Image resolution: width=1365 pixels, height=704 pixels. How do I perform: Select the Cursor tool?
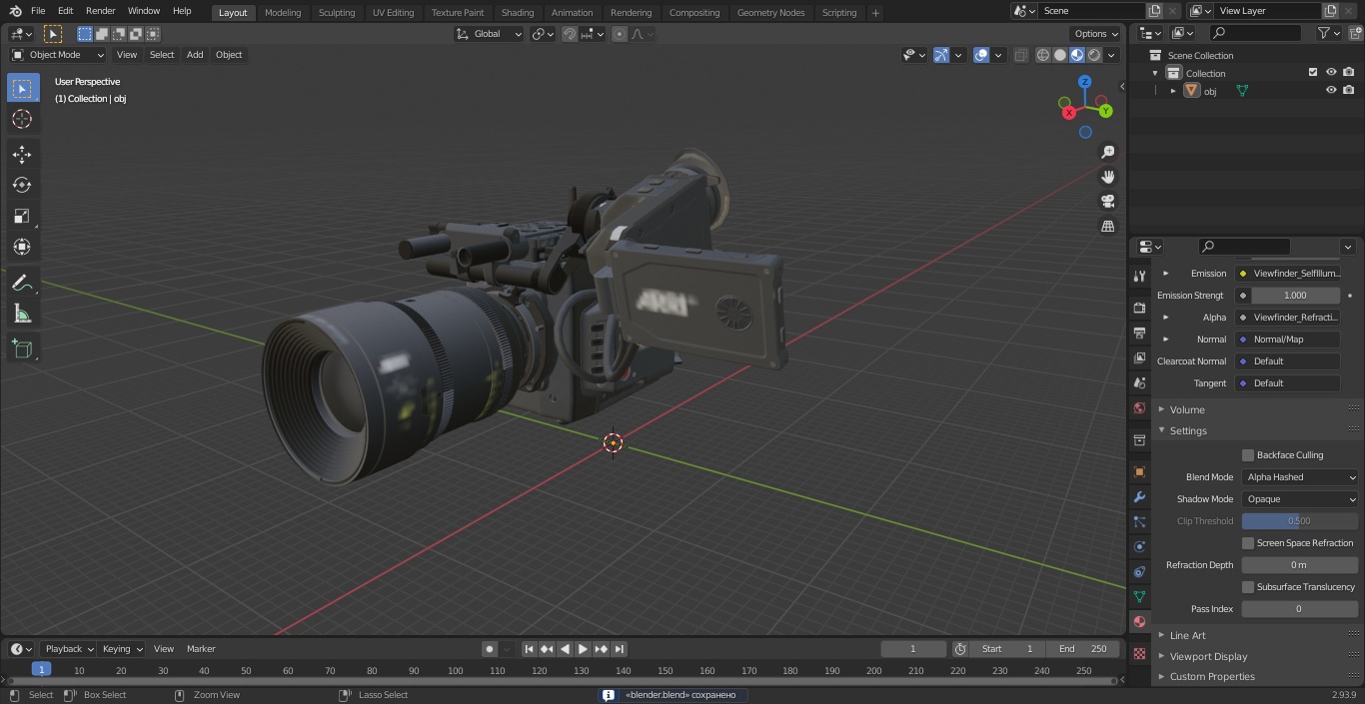point(22,119)
